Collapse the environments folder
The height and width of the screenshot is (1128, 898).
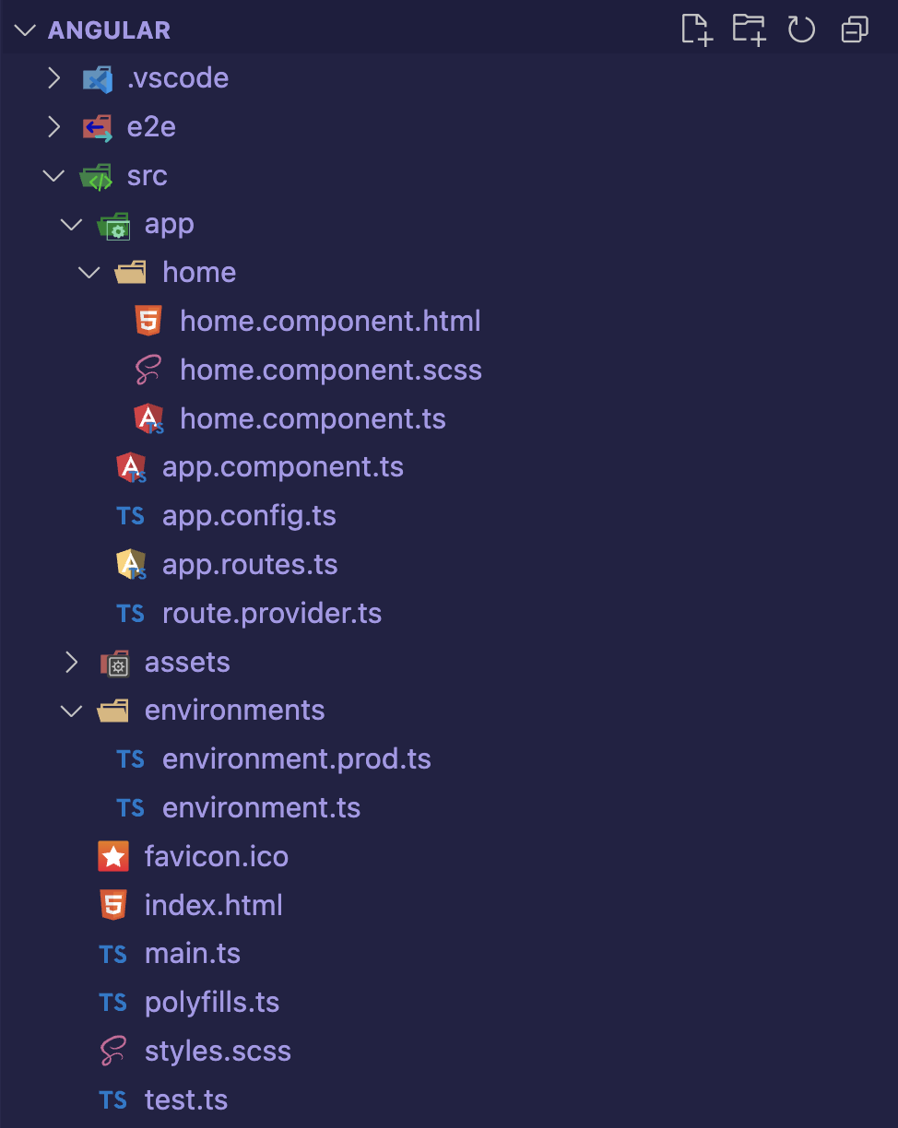71,710
